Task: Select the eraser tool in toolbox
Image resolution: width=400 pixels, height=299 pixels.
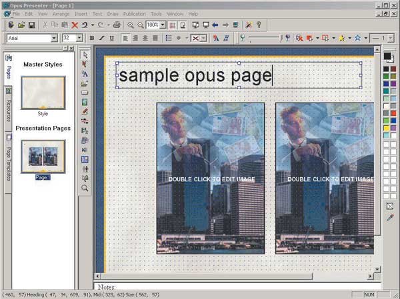Action: [x=85, y=112]
